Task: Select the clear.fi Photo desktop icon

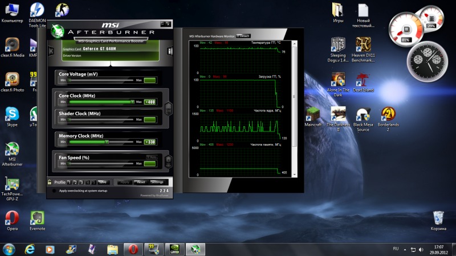Action: click(x=13, y=82)
